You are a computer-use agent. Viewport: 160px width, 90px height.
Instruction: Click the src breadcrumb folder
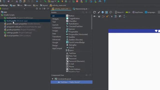click(x=20, y=5)
